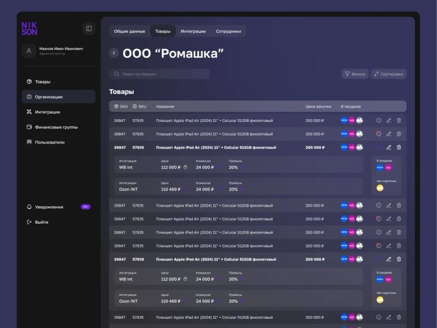437x328 pixels.
Task: Go to Финансовые группы in the sidebar
Action: 56,127
